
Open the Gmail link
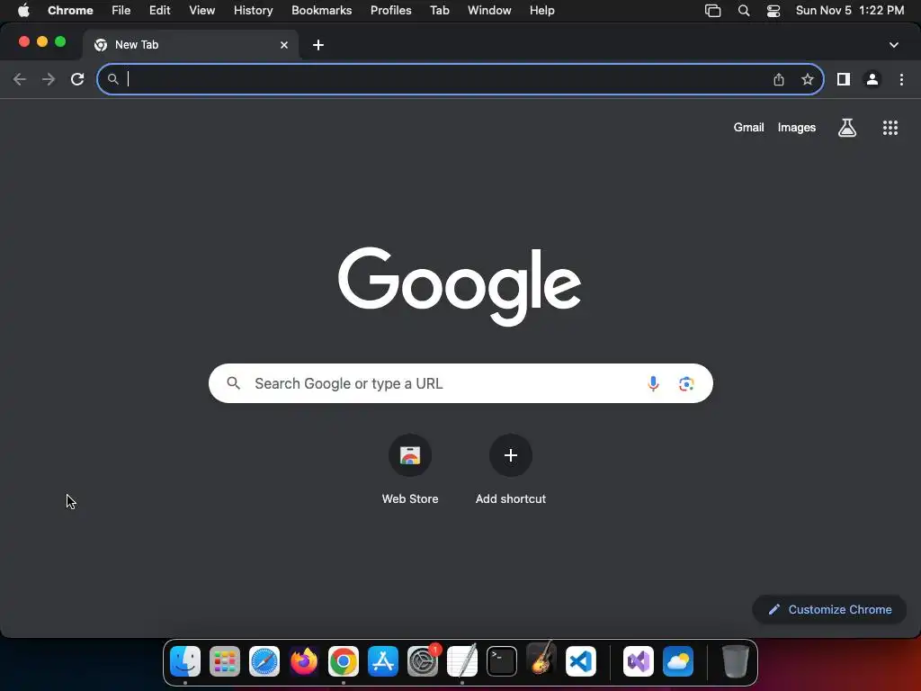[748, 128]
